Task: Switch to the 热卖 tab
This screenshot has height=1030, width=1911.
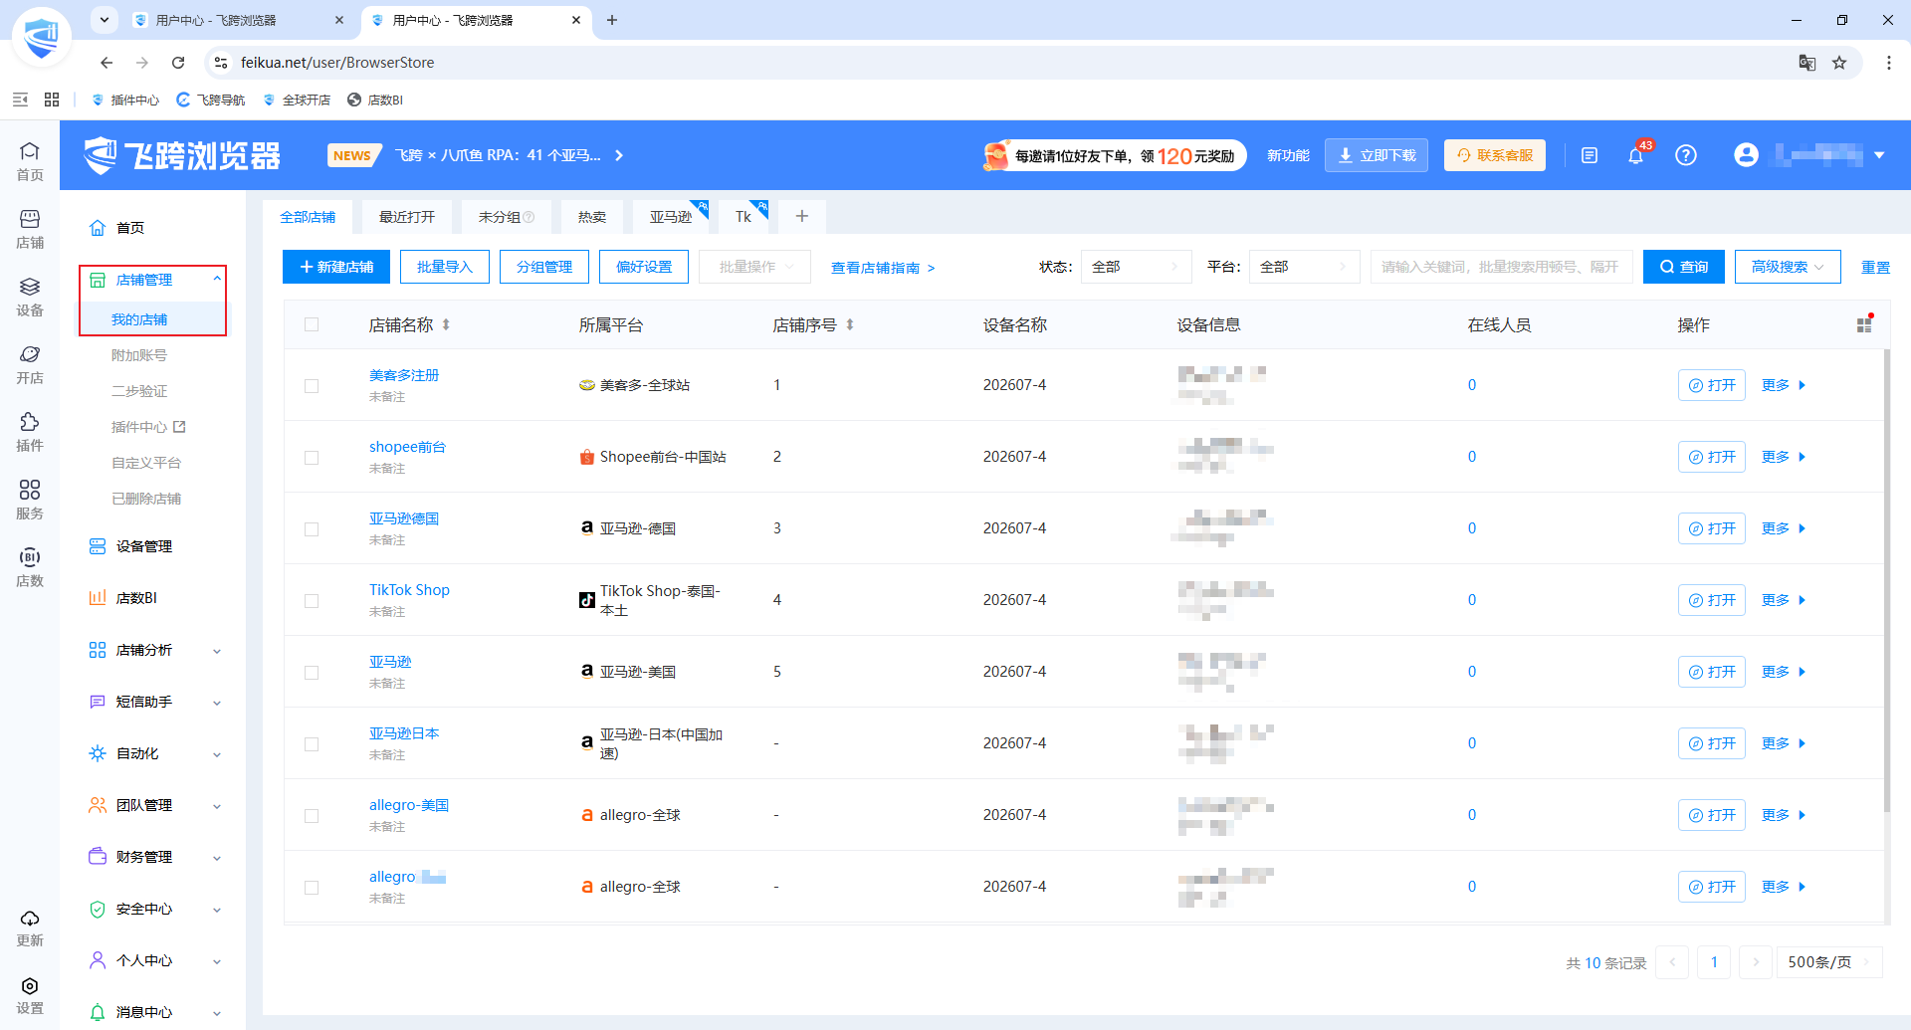Action: (x=592, y=217)
